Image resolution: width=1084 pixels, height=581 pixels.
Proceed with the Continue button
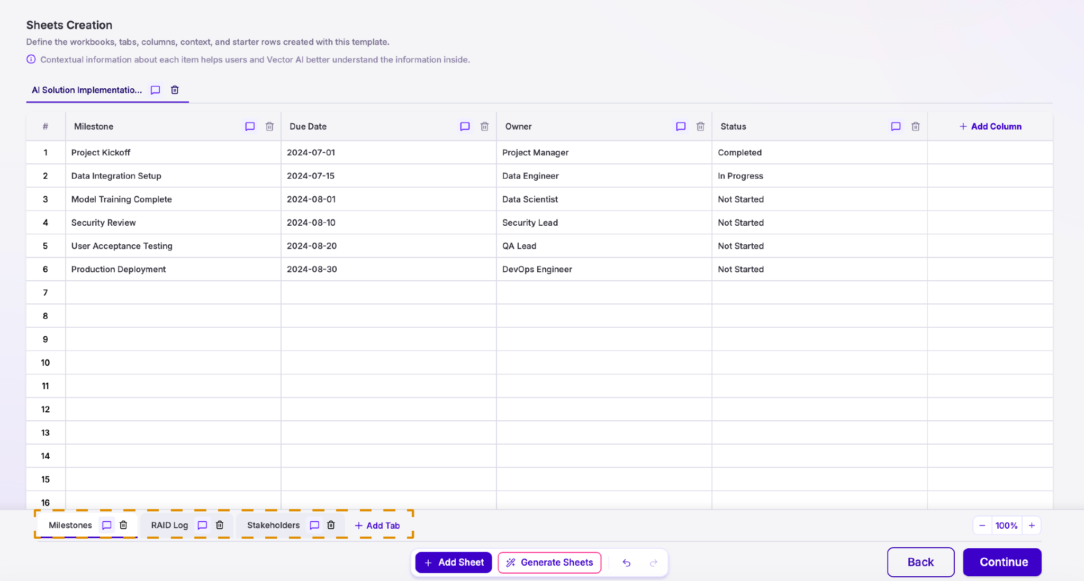tap(1002, 562)
